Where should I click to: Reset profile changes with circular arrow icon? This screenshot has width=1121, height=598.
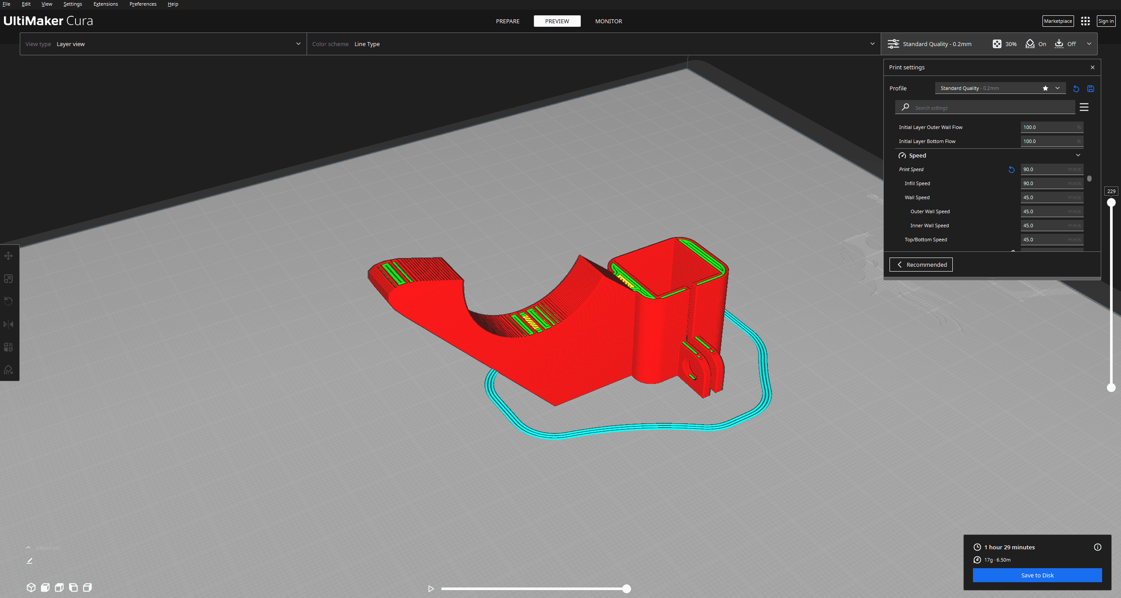point(1076,89)
